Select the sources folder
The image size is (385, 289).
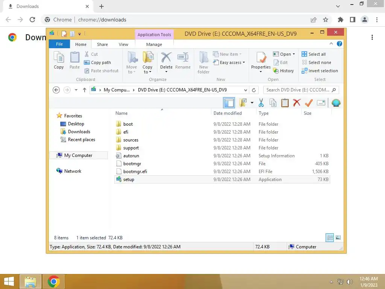tap(222, 140)
